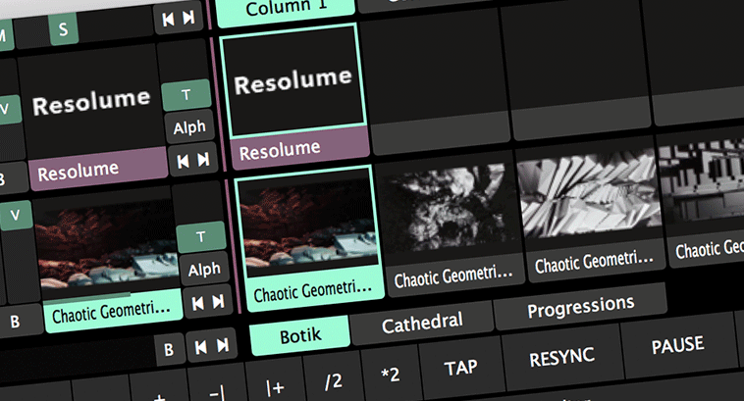Toggle B button on Chaotic Geometri layer
This screenshot has width=744, height=401.
pyautogui.click(x=15, y=322)
